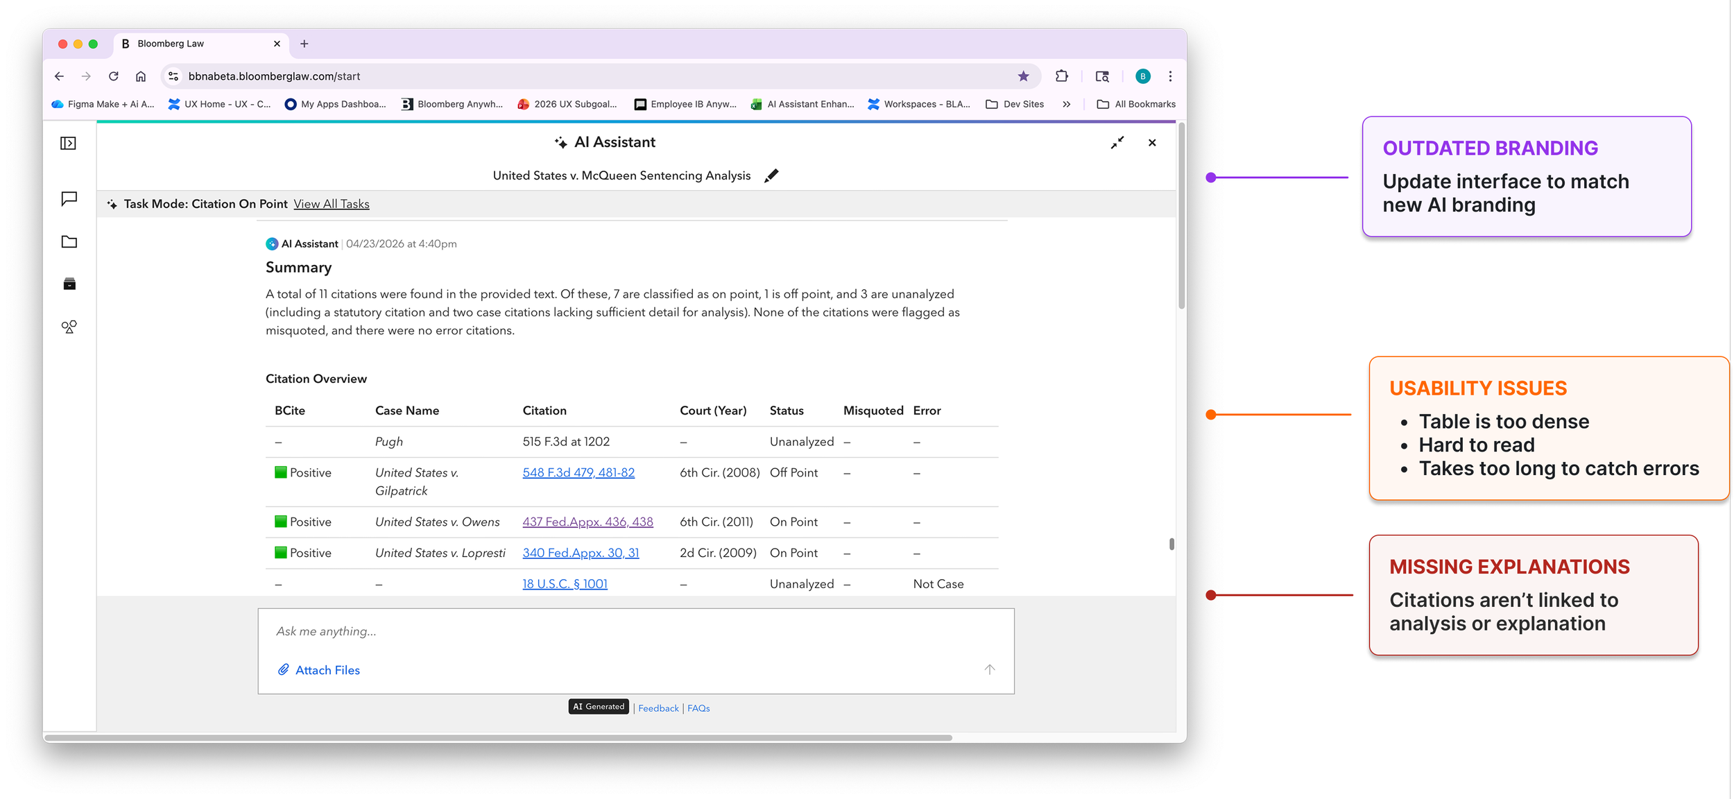The image size is (1734, 799).
Task: Click green Positive indicator for Owens row
Action: click(x=280, y=522)
